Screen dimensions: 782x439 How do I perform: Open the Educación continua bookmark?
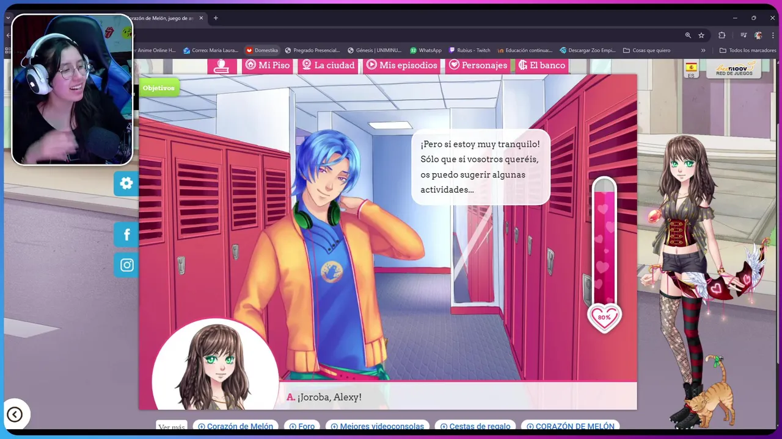(525, 51)
